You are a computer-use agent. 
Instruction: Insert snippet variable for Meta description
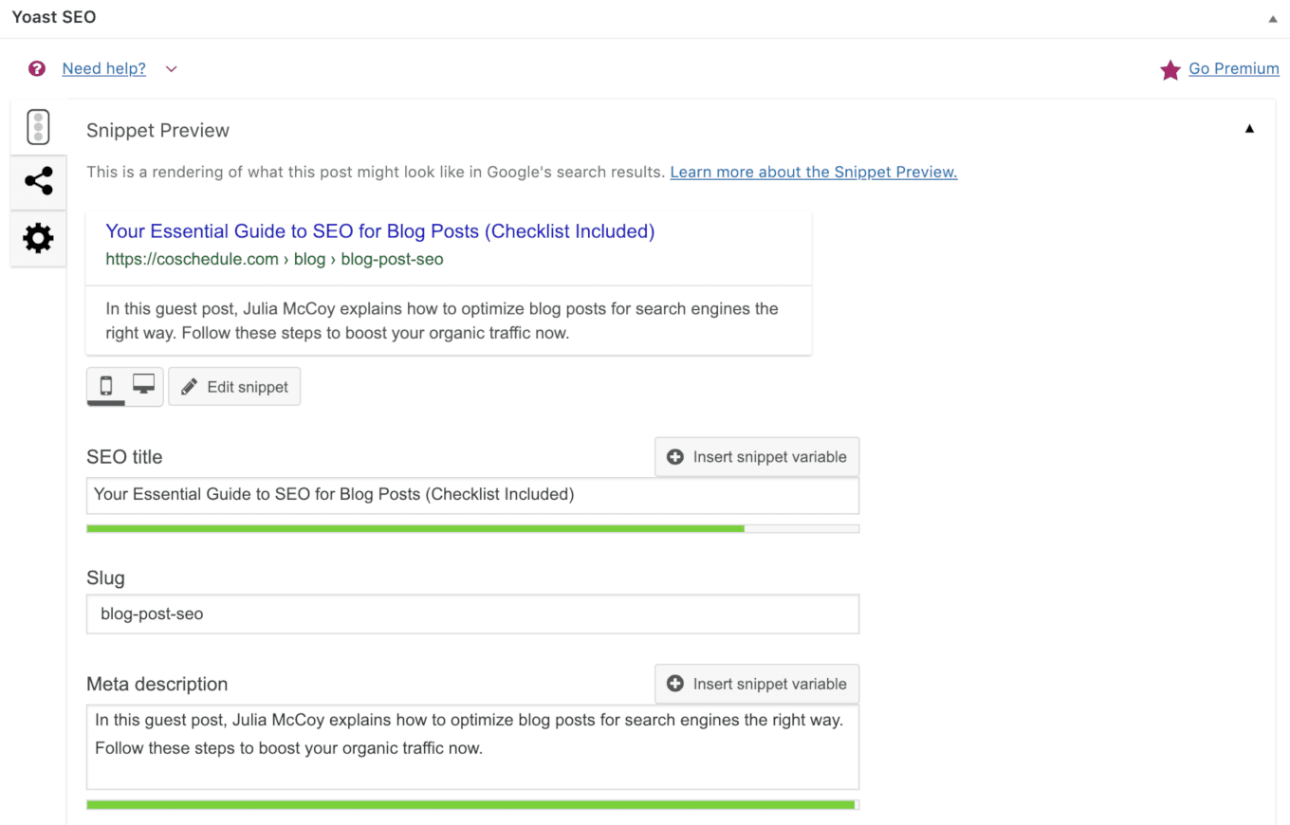tap(757, 684)
